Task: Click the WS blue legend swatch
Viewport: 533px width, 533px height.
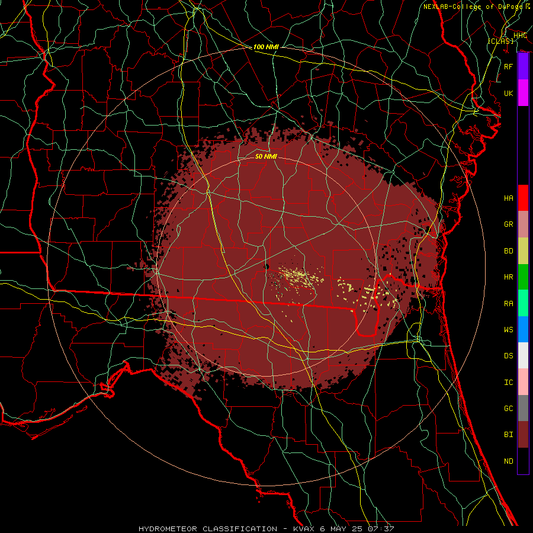Action: (523, 329)
